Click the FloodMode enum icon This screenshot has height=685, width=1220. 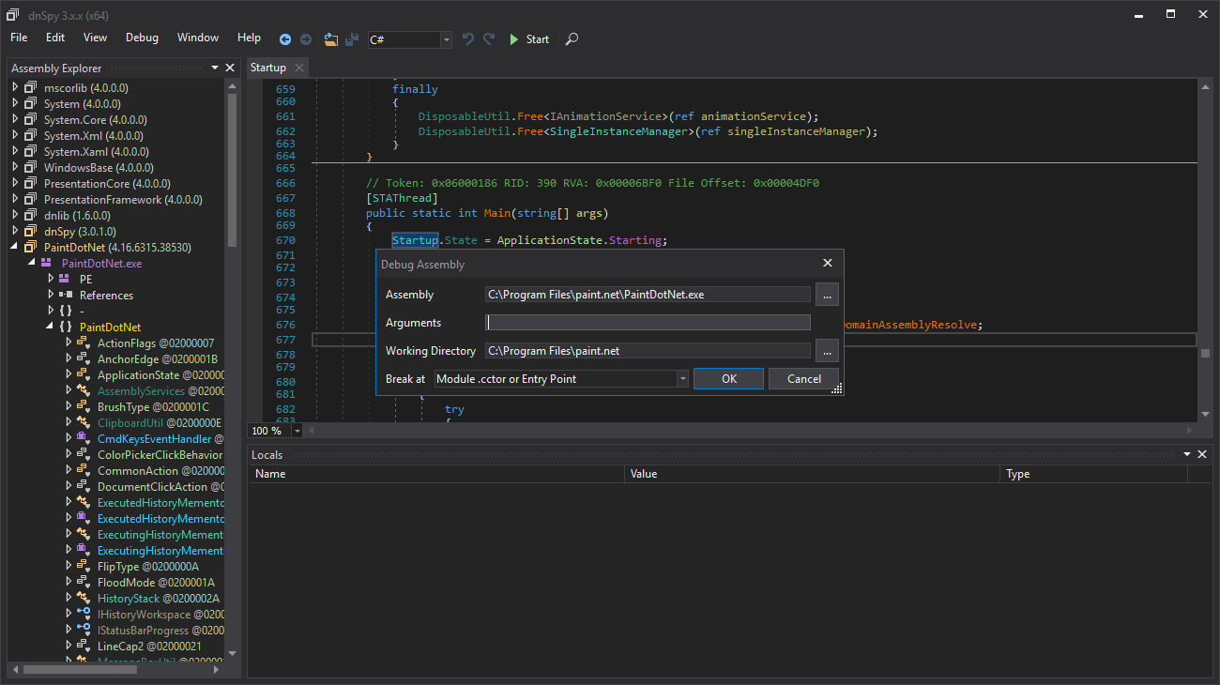click(83, 583)
